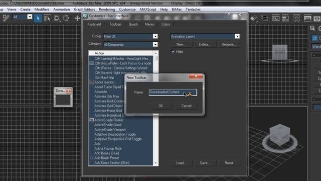The width and height of the screenshot is (321, 181).
Task: Open the All selection filter dropdown
Action: coord(30,17)
